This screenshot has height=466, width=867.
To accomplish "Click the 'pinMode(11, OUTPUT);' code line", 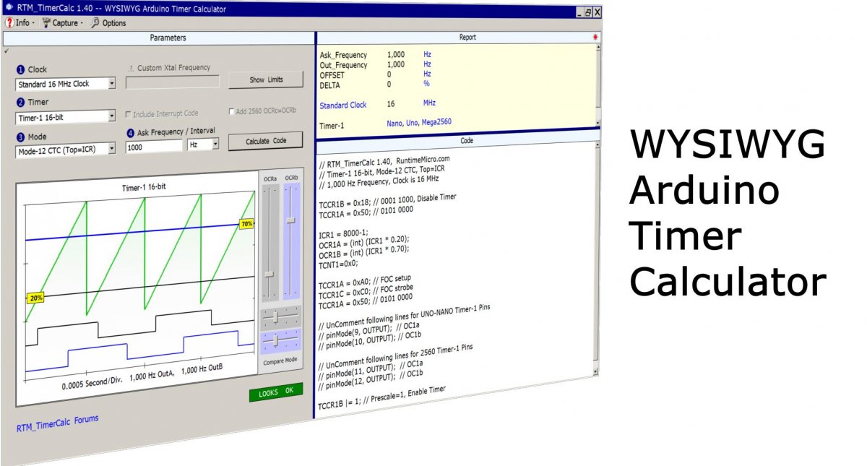I will [371, 371].
